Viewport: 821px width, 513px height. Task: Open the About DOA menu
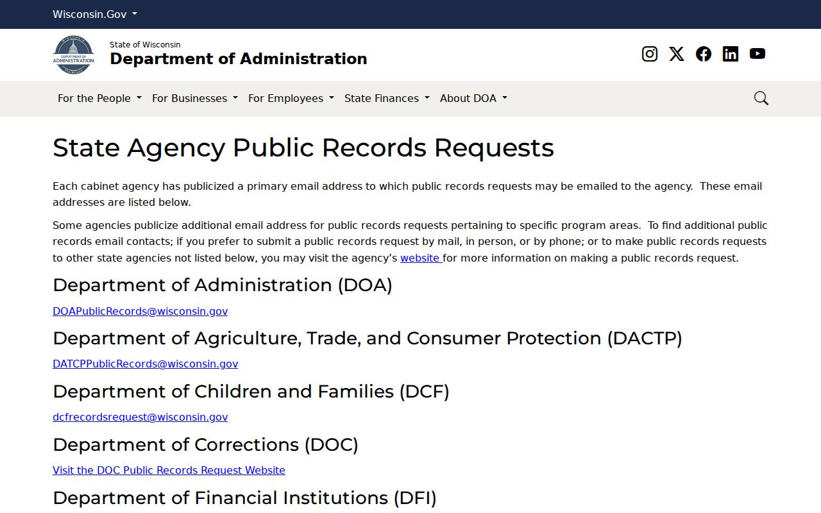473,98
